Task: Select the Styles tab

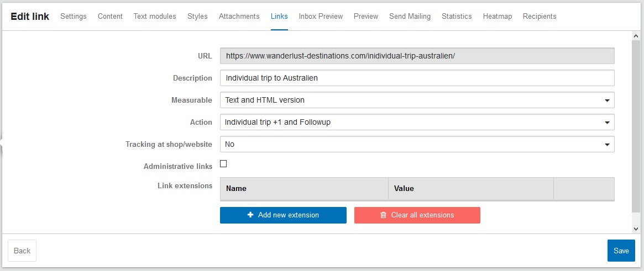Action: click(197, 17)
